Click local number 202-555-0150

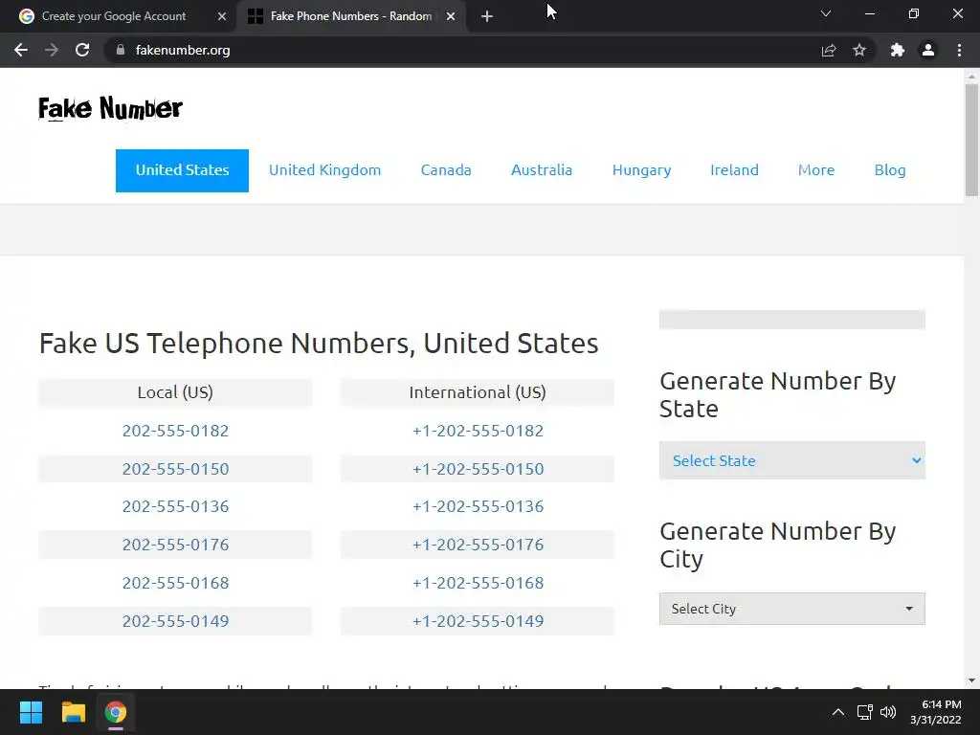(x=176, y=469)
